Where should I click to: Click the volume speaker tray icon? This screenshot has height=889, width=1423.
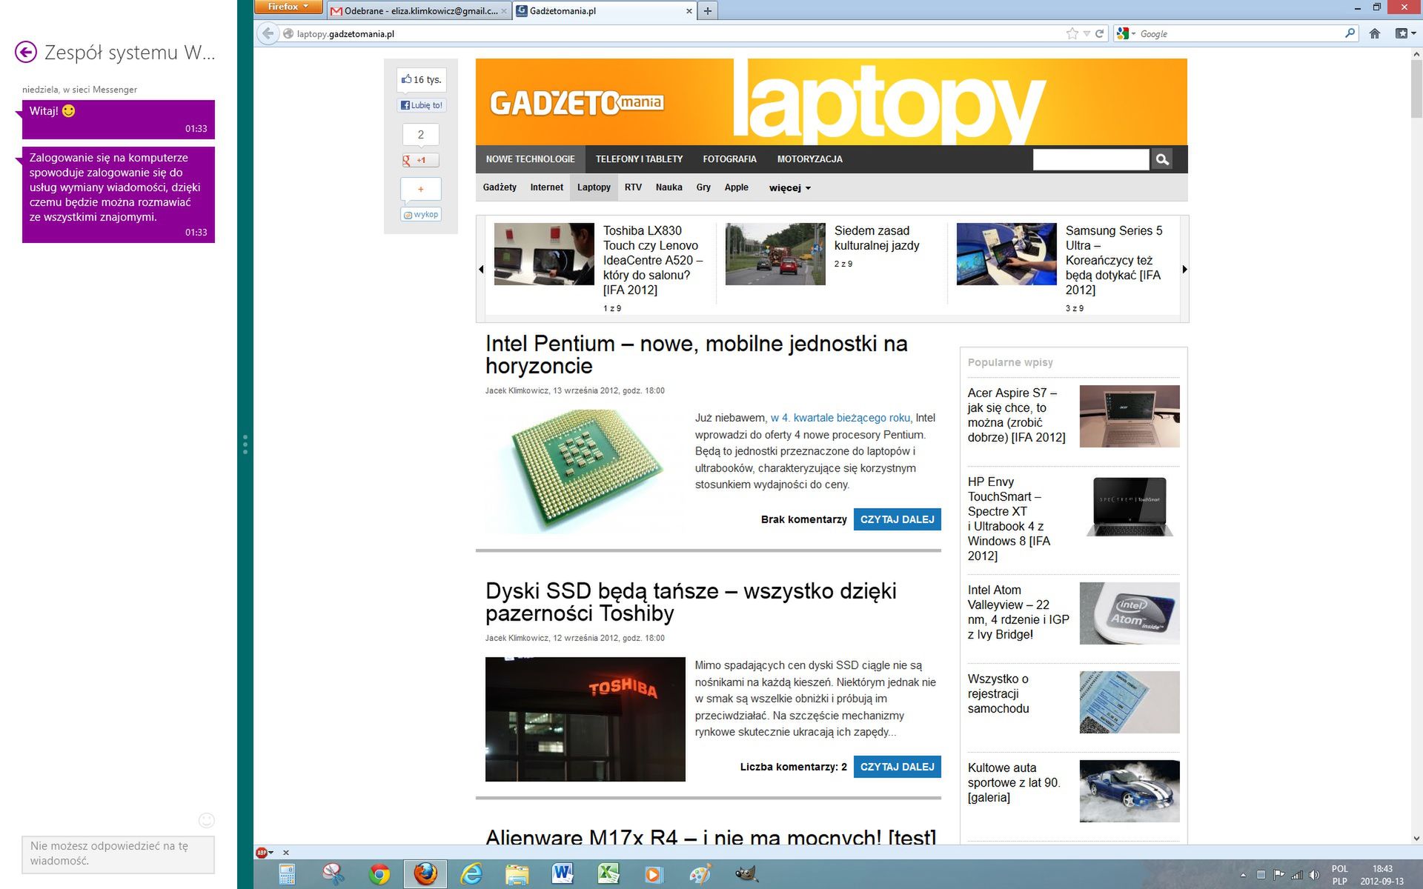[x=1314, y=875]
